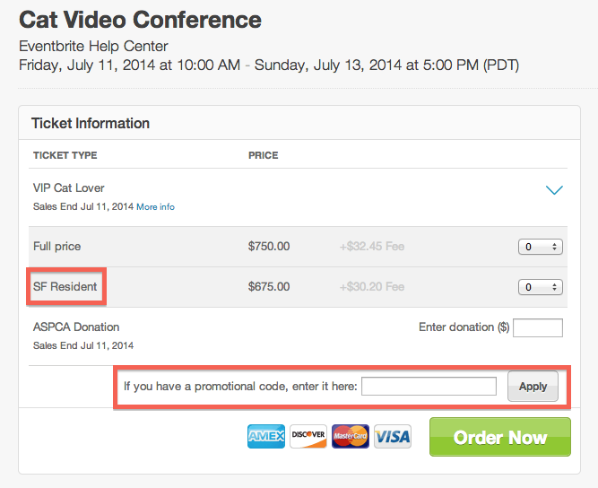Click the AMEX card icon
598x488 pixels.
point(265,436)
